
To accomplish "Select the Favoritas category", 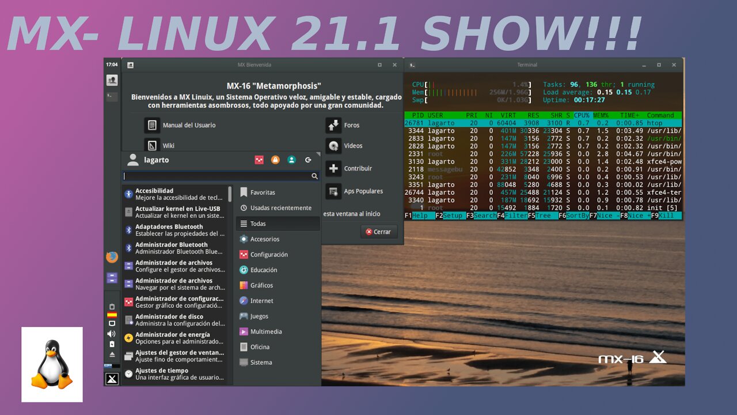I will point(278,193).
